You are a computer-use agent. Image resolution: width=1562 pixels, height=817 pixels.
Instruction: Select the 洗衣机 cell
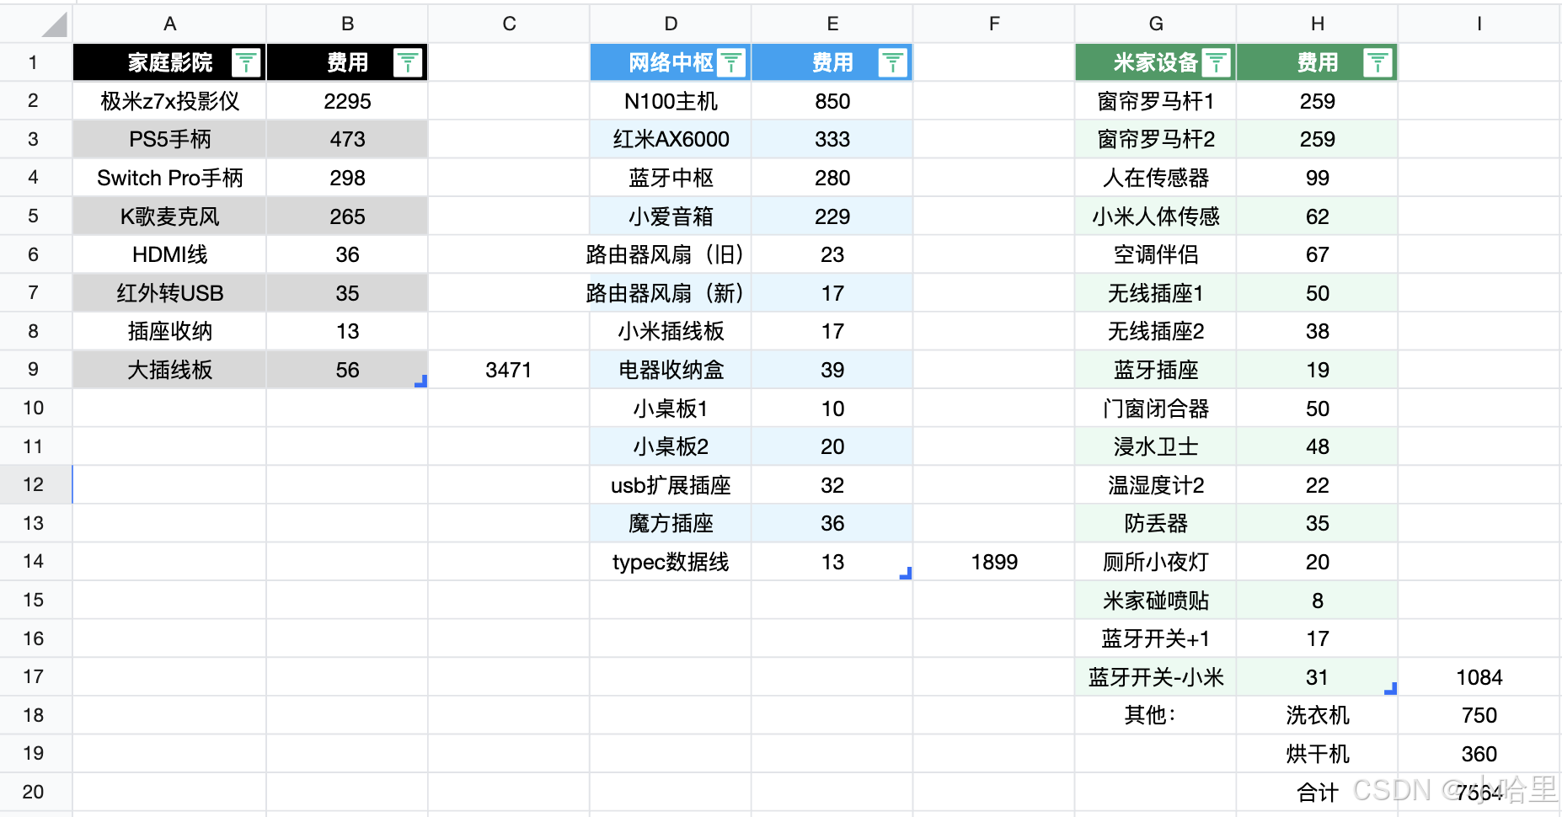point(1318,715)
